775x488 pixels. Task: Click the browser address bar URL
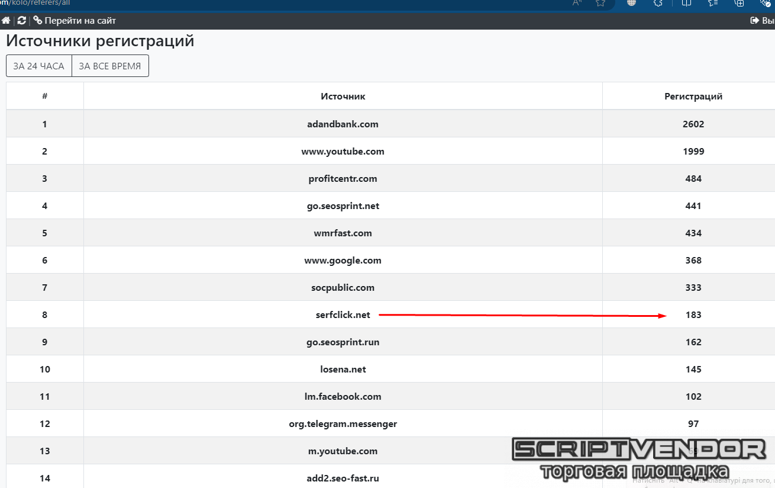click(x=35, y=3)
